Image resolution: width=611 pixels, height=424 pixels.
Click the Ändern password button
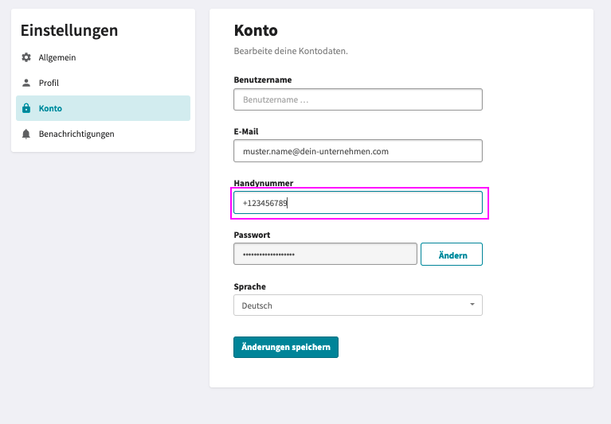(x=452, y=255)
